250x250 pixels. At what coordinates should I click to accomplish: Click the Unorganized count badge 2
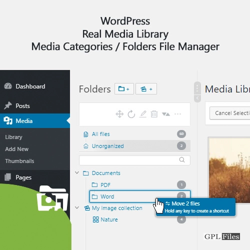pyautogui.click(x=181, y=146)
